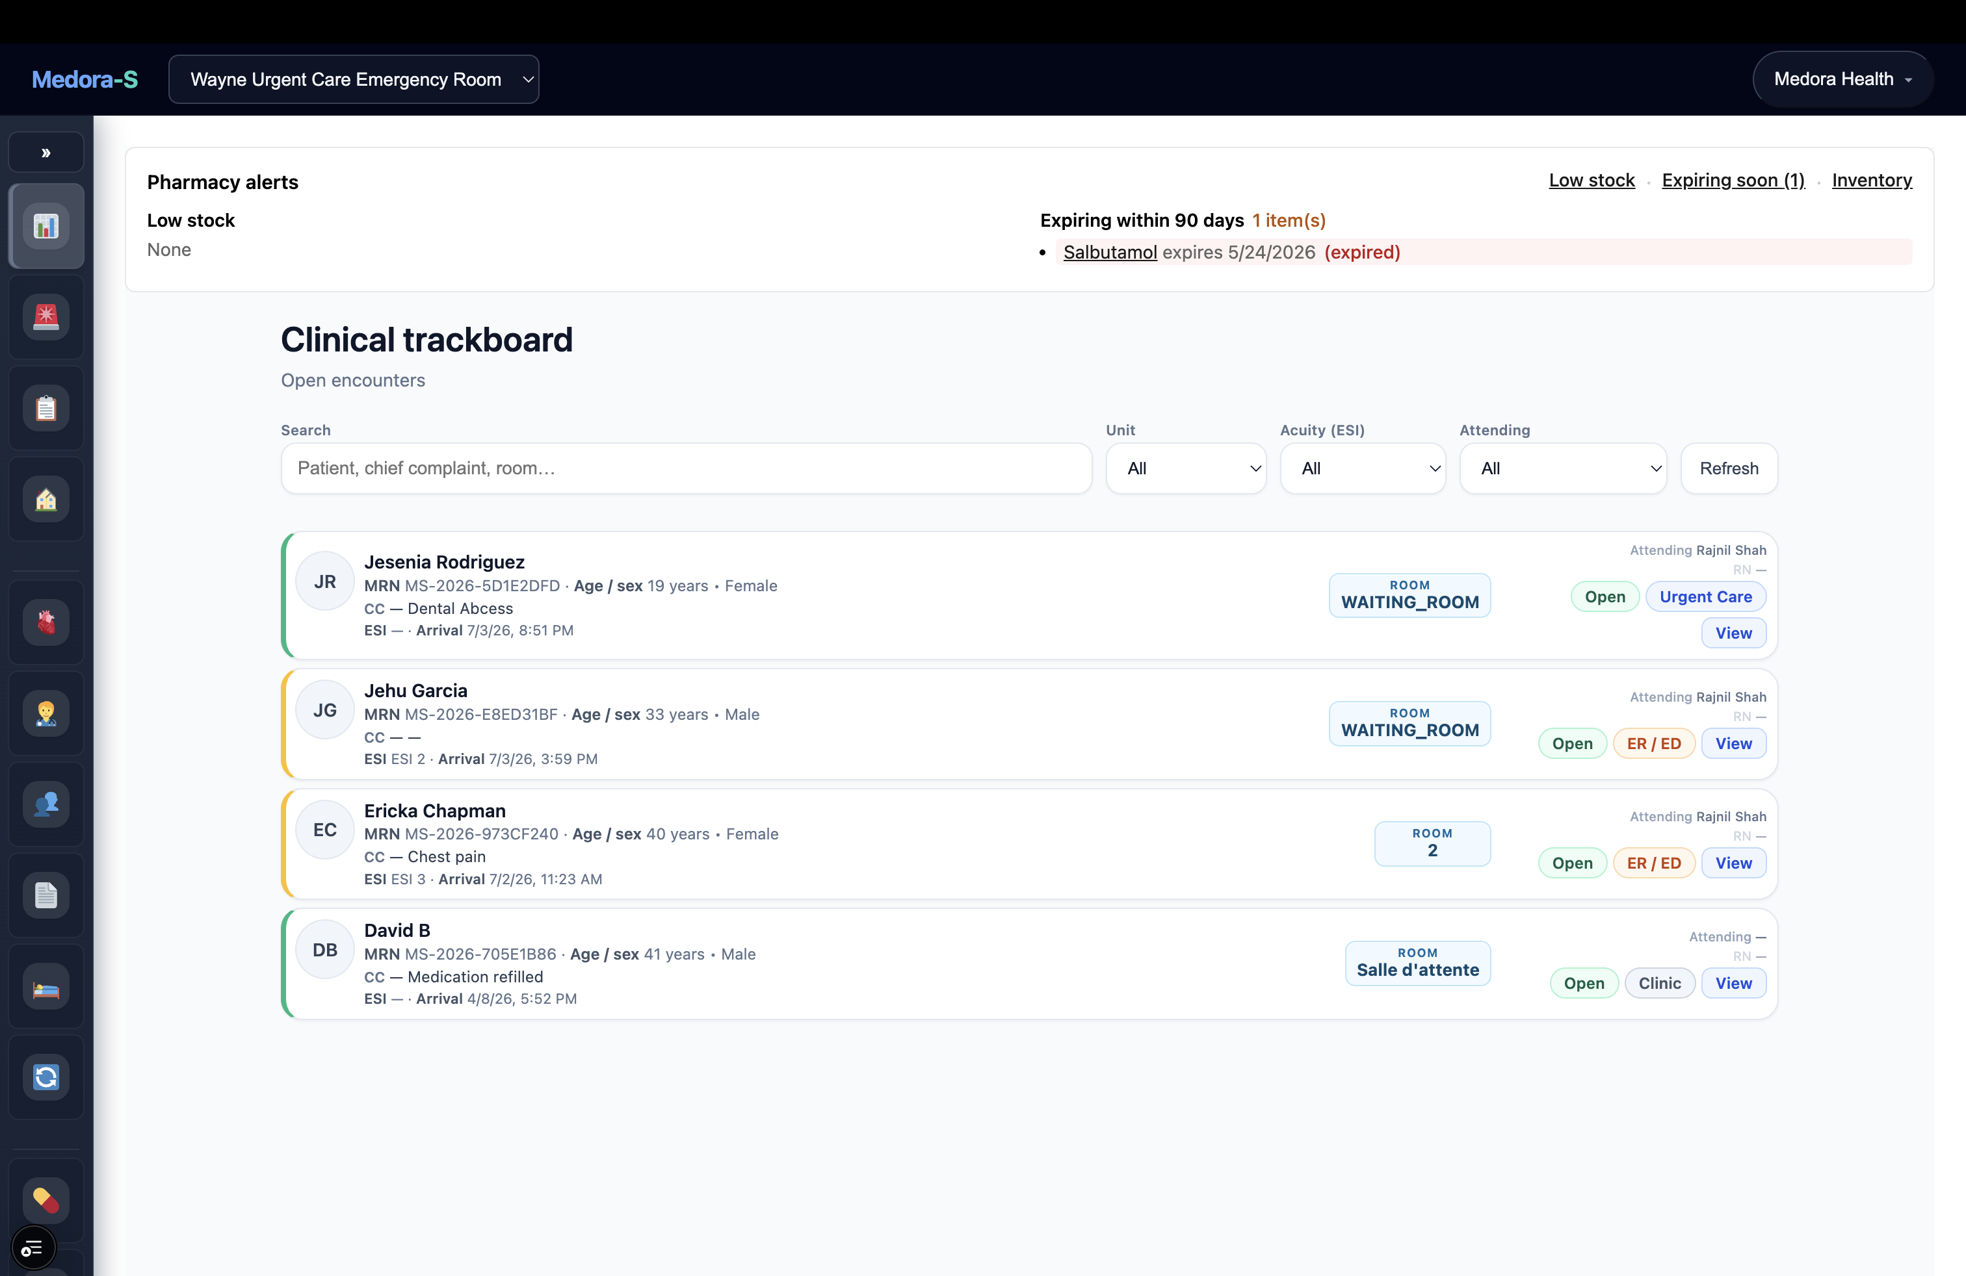The width and height of the screenshot is (1966, 1276).
Task: Click MRN MS-2026-E8ED31BF text
Action: click(x=461, y=715)
